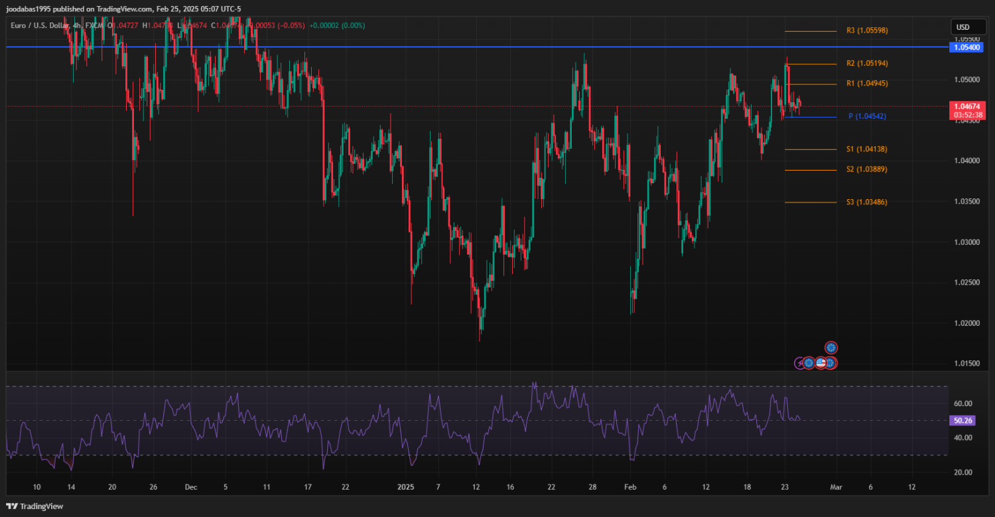The height and width of the screenshot is (517, 995).
Task: Open the US flag economic event marker
Action: coord(821,363)
